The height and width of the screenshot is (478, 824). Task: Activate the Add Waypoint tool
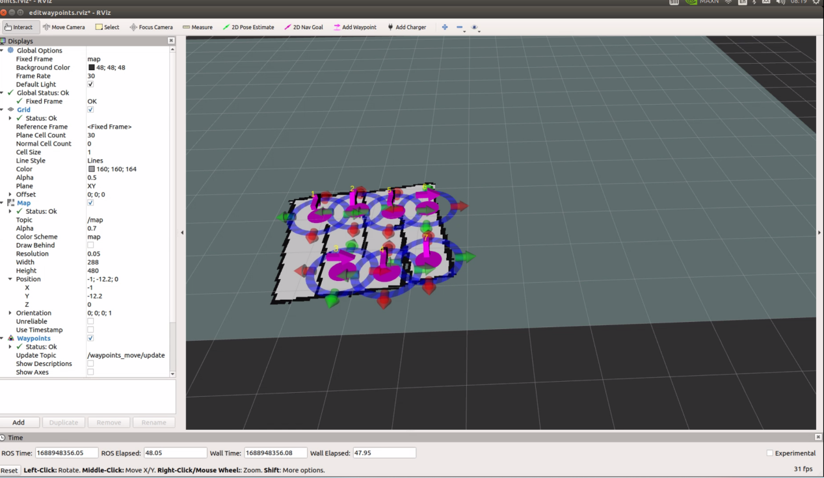(354, 27)
